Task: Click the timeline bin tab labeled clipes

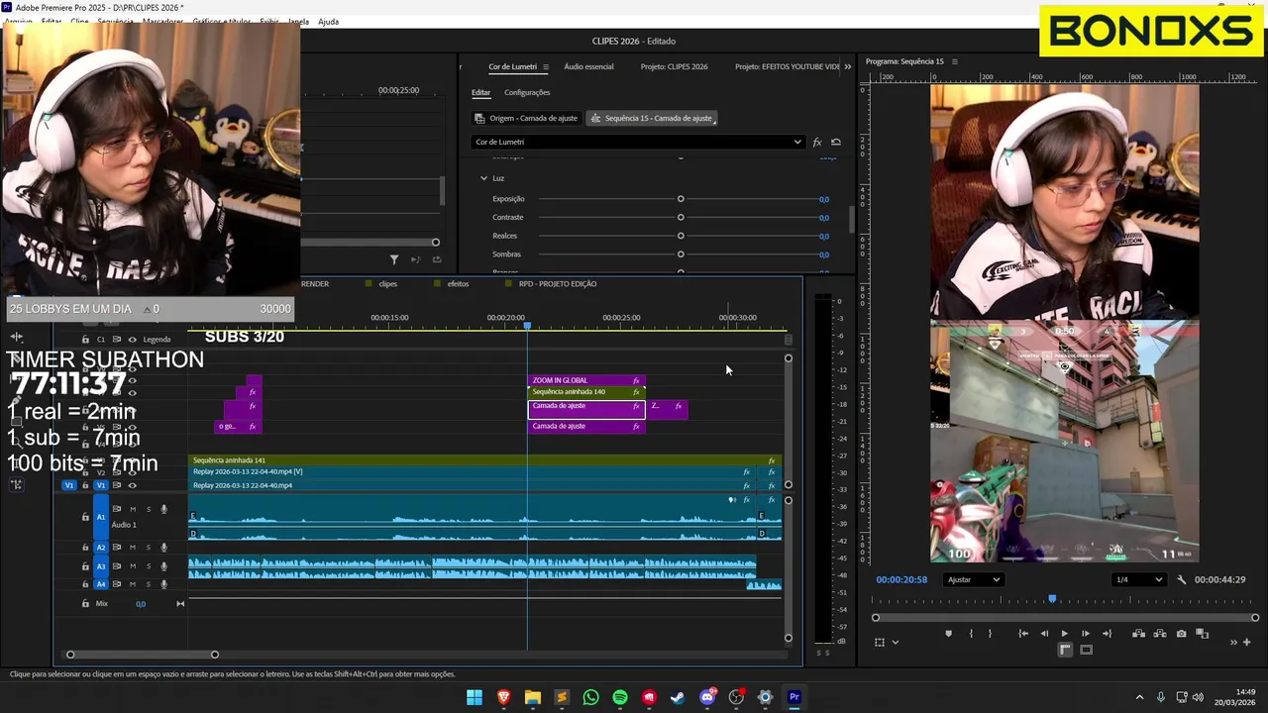Action: tap(387, 284)
